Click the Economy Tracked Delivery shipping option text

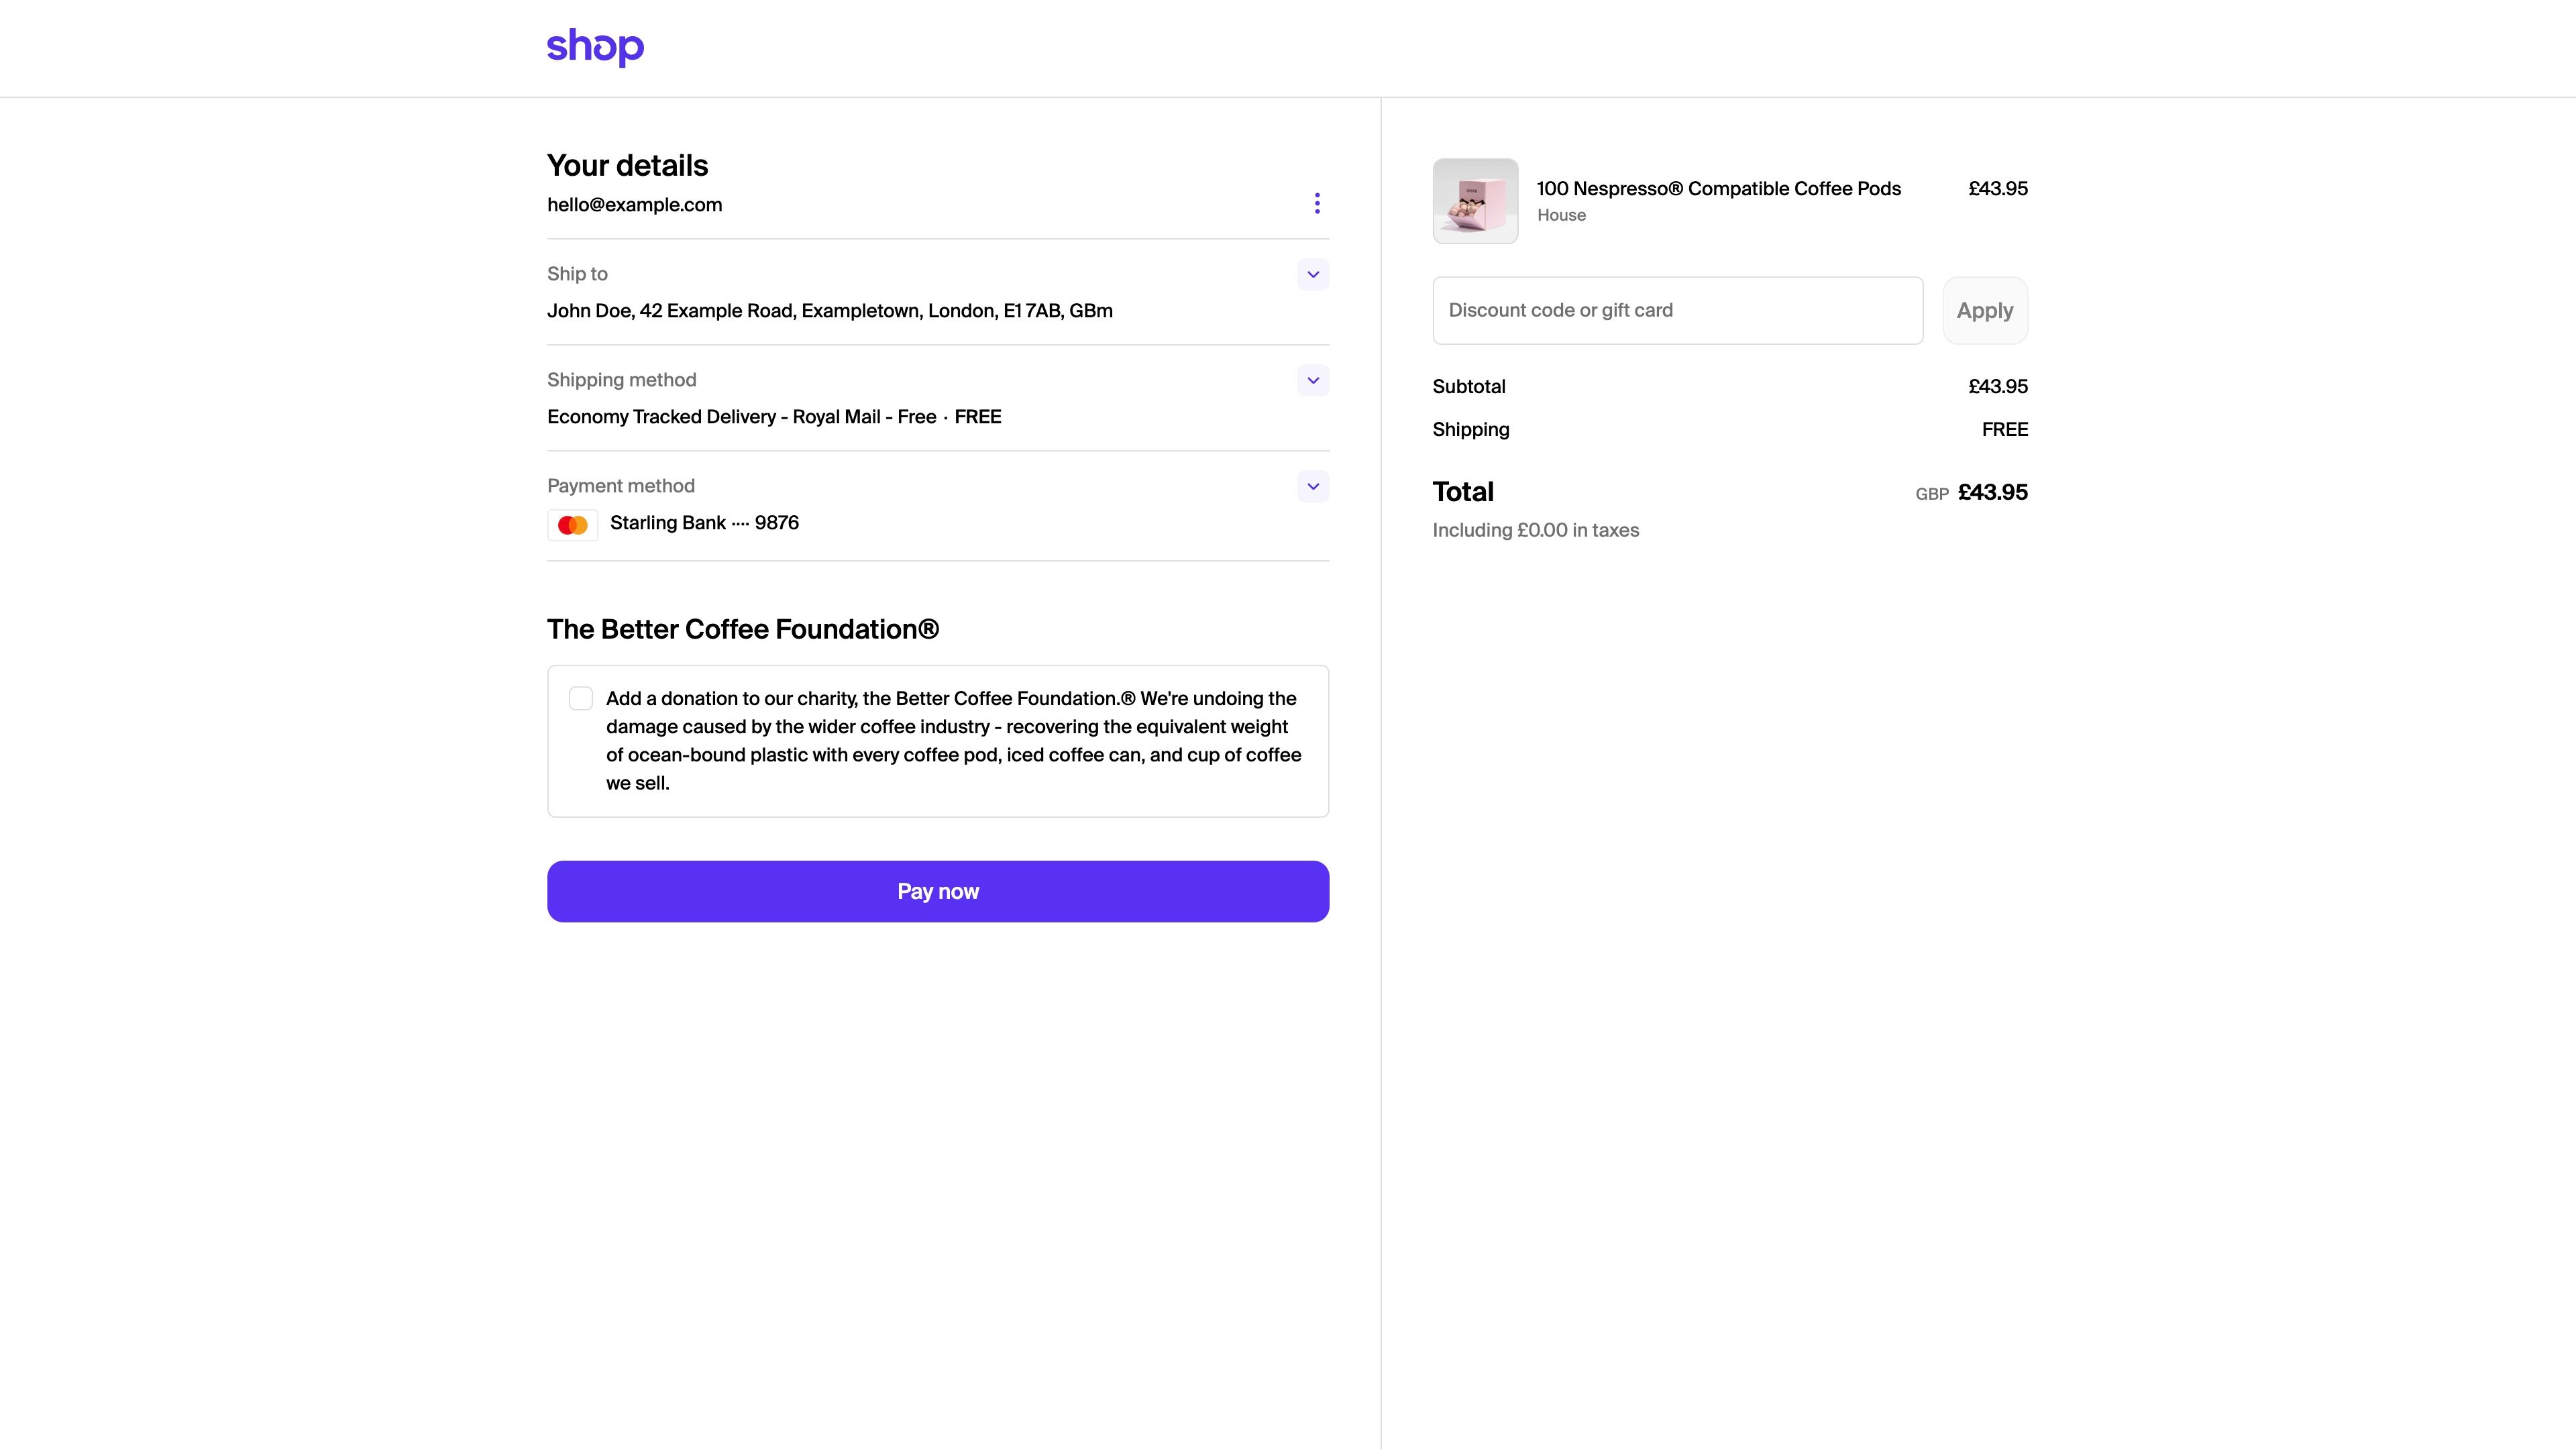coord(773,417)
